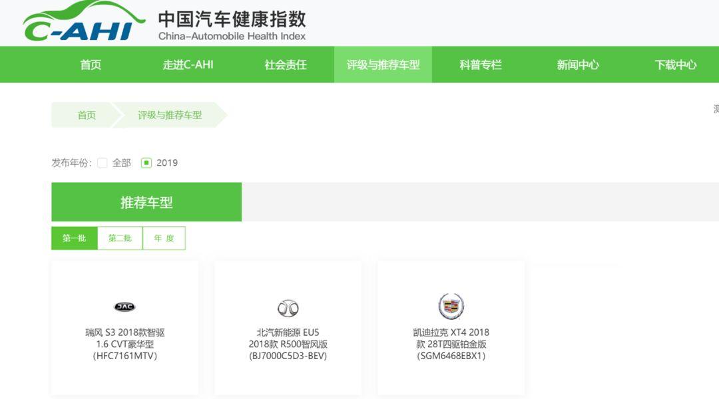Select 评级与推荐车型 in navigation bar
The image size is (719, 399).
(x=383, y=65)
